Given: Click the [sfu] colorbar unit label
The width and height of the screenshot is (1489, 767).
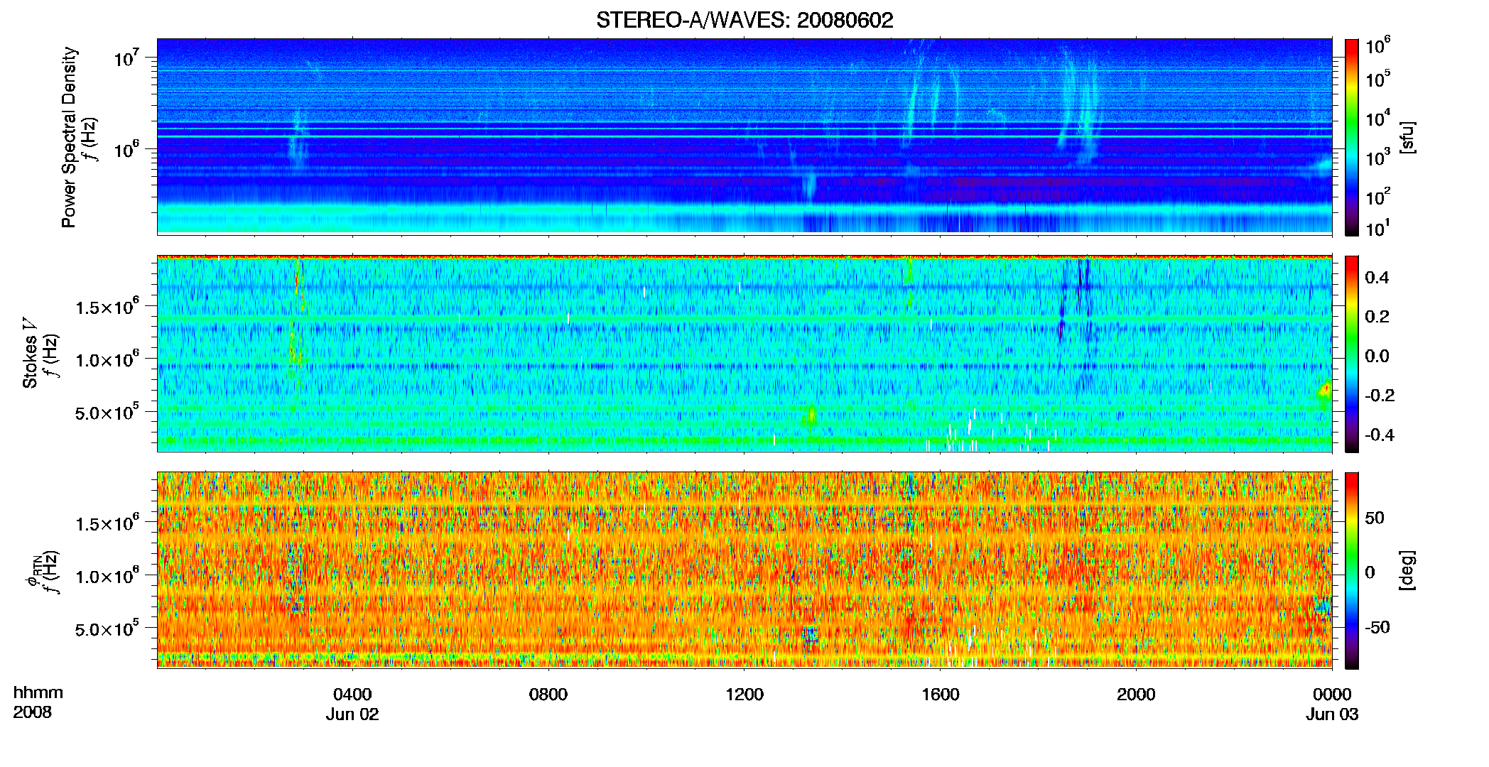Looking at the screenshot, I should pyautogui.click(x=1407, y=137).
